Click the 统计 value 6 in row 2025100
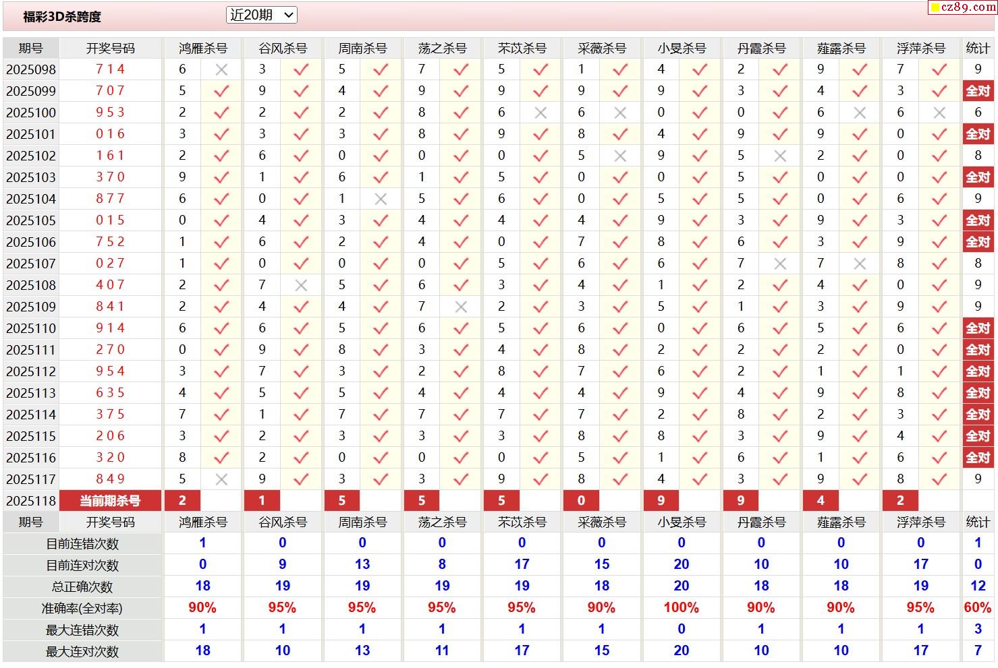The width and height of the screenshot is (998, 668). 978,113
